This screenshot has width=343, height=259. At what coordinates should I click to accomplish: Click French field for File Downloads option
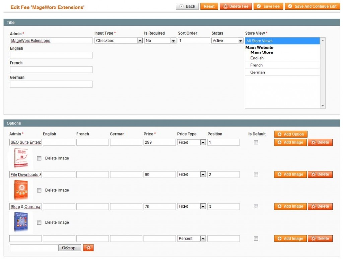pos(92,174)
